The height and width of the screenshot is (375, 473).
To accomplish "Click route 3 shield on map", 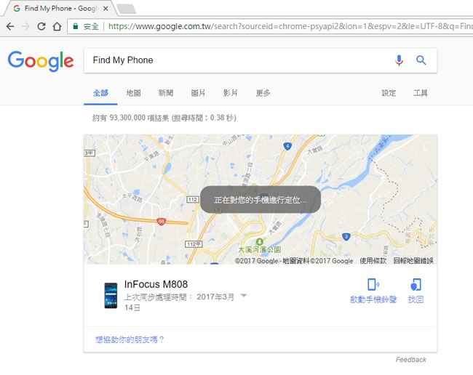I will point(346,237).
